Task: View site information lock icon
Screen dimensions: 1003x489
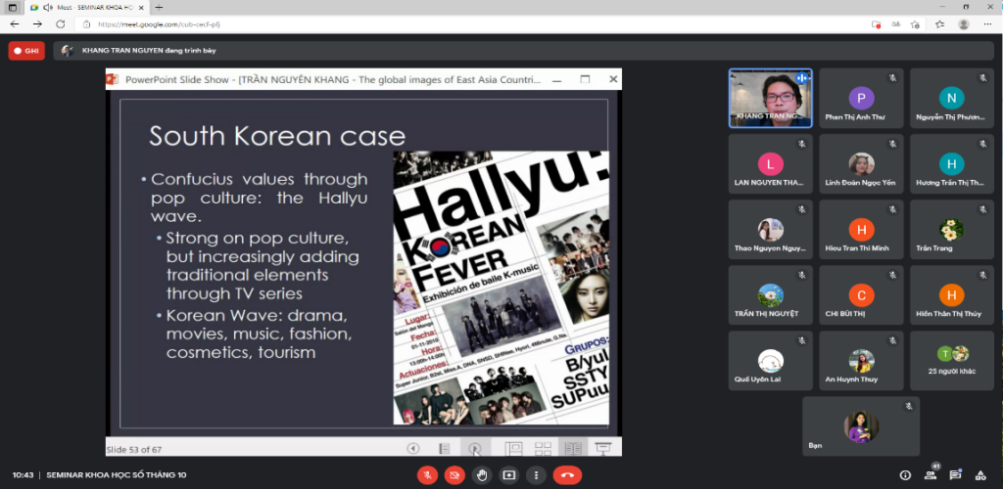Action: click(87, 24)
